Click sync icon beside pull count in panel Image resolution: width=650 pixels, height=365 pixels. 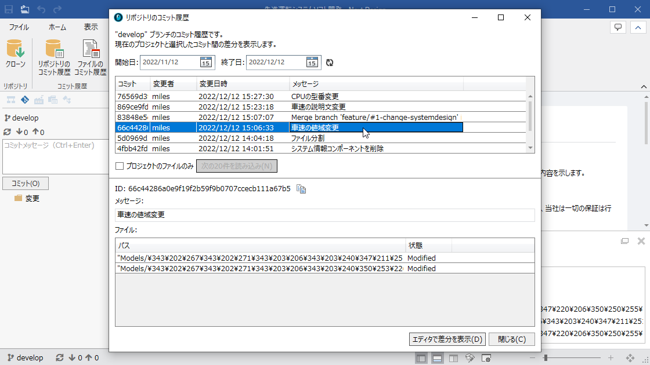click(x=7, y=132)
